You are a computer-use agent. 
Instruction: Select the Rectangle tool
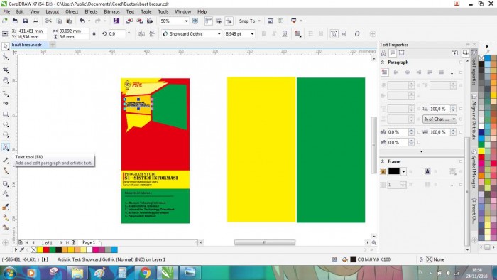point(6,114)
